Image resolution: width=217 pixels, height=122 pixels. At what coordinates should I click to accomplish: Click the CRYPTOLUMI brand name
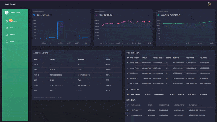click(x=15, y=12)
